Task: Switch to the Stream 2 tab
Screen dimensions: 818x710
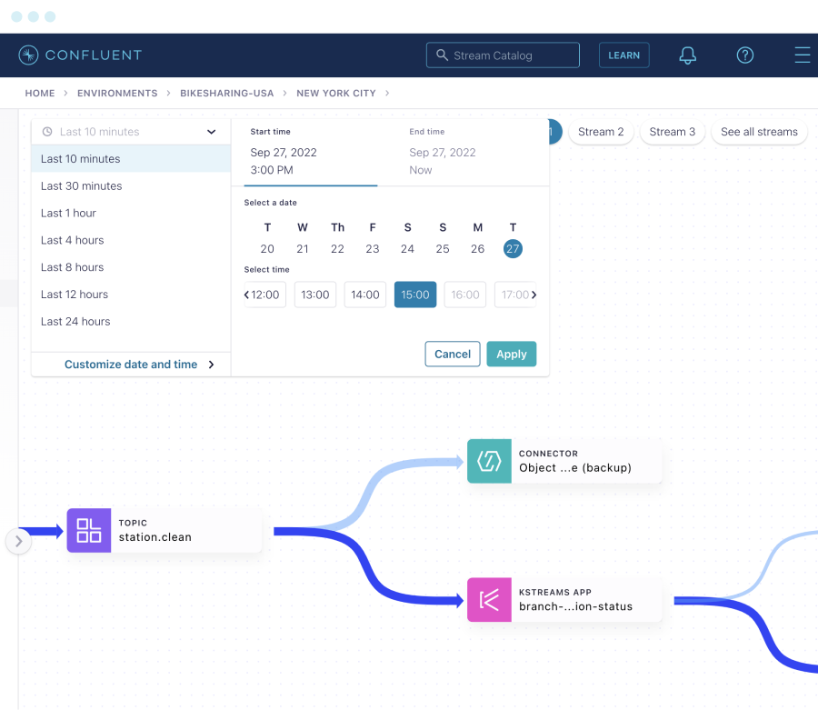Action: coord(601,131)
